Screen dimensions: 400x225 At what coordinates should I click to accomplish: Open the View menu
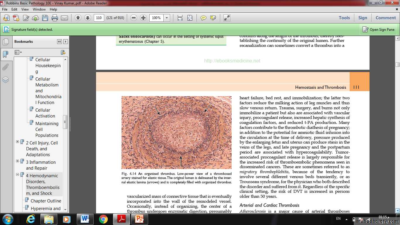[25, 9]
